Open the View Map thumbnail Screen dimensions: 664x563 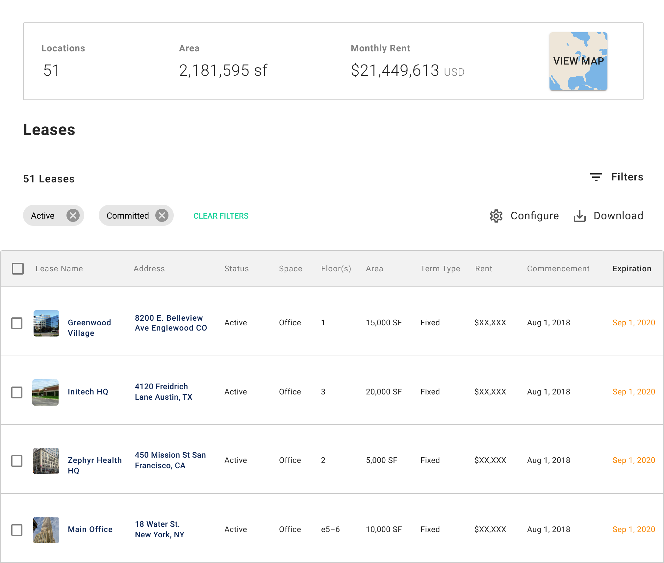[578, 61]
